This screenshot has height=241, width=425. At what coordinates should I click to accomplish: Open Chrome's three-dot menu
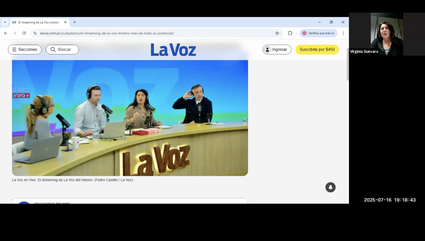click(343, 33)
